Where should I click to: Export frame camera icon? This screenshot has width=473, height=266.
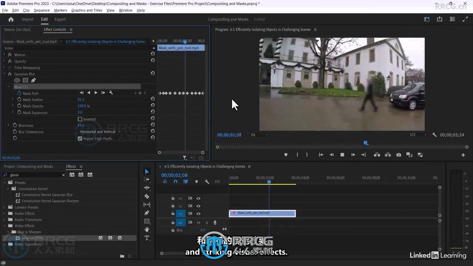pyautogui.click(x=398, y=155)
